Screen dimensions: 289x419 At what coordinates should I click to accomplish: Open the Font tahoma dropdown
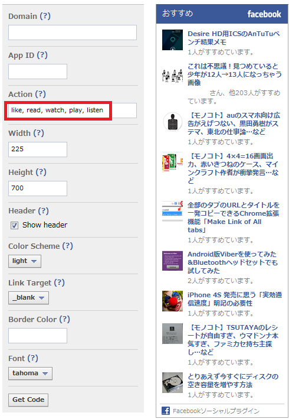[31, 373]
